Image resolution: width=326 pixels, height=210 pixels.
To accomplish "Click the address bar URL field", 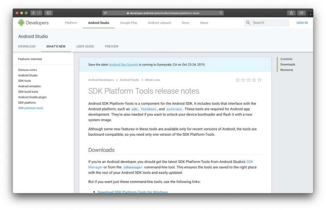I will tap(163, 13).
